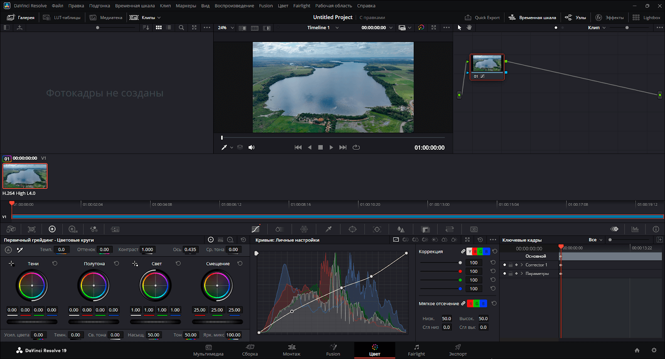This screenshot has height=359, width=665.
Task: Stop viewer playback
Action: pyautogui.click(x=320, y=147)
